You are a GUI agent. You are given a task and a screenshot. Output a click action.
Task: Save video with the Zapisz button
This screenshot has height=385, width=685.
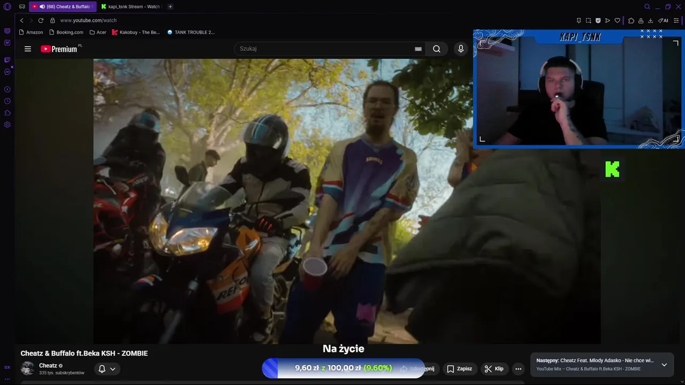[460, 369]
